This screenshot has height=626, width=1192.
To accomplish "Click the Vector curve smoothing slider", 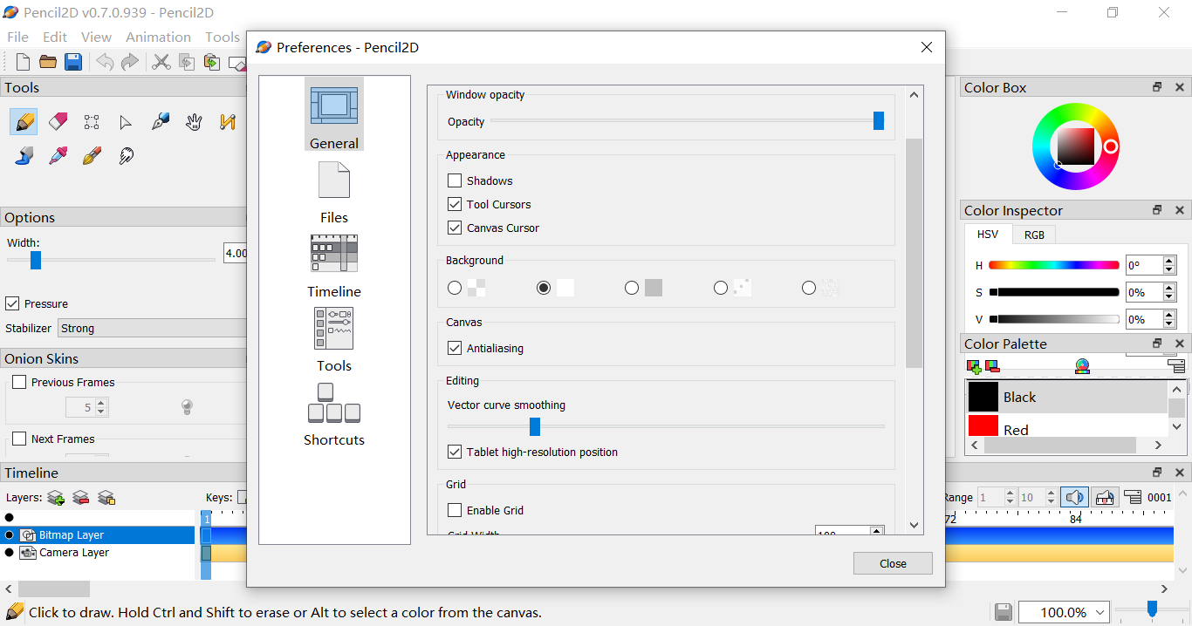I will tap(535, 426).
